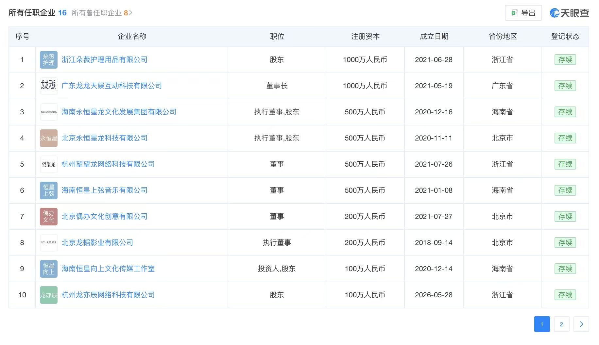Switch to 所有任职企业 tab

[x=38, y=13]
